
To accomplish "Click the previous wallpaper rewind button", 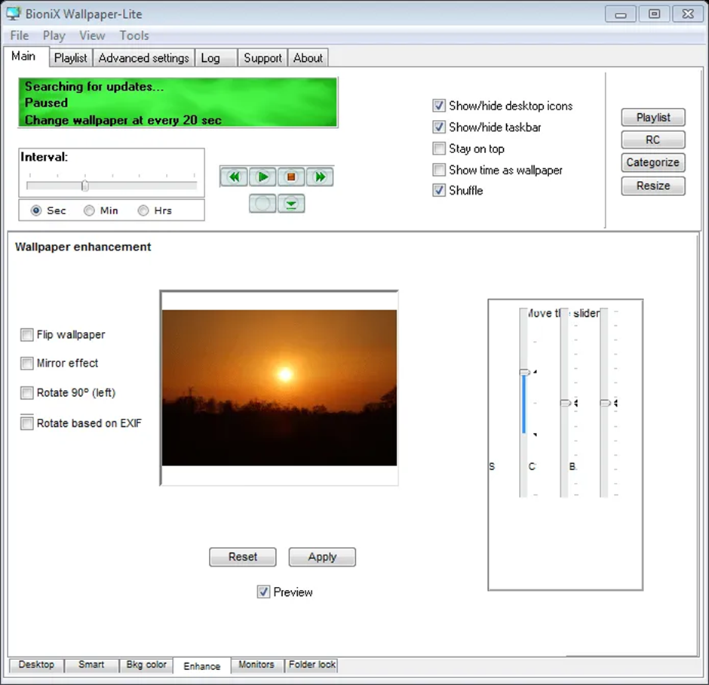I will (234, 177).
